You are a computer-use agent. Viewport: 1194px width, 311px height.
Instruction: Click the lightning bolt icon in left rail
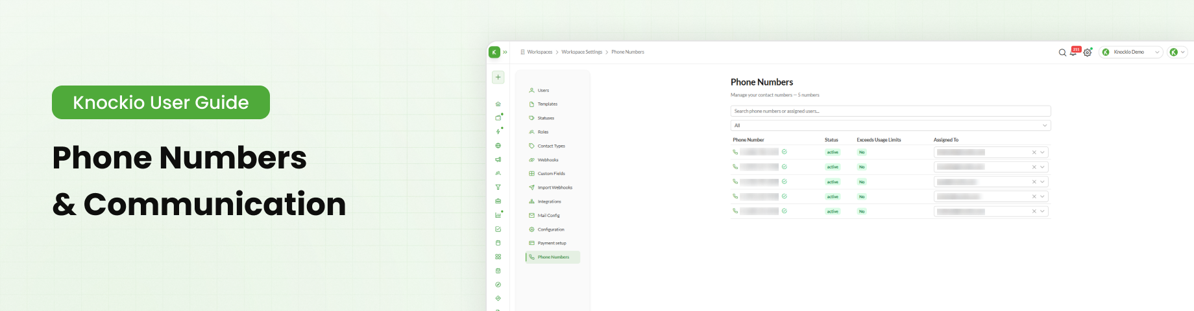point(498,132)
